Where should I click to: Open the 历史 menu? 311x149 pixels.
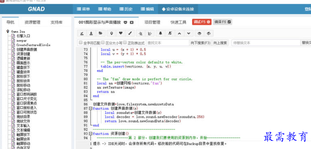[126, 9]
